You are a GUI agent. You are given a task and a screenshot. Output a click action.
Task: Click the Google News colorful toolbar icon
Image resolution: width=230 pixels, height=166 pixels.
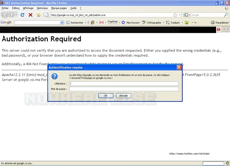click(x=93, y=23)
